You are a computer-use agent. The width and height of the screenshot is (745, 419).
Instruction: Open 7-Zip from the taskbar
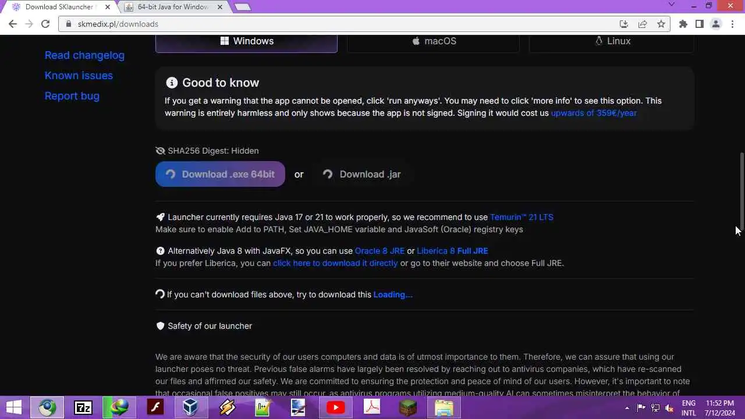[x=83, y=407]
